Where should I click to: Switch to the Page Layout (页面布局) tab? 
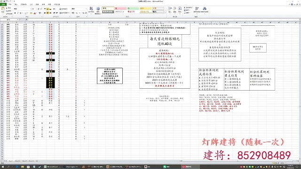[24, 4]
